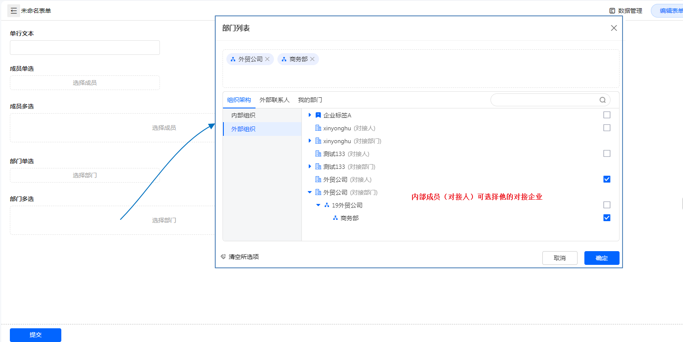Click the 单行文本 input field
The width and height of the screenshot is (683, 342).
(85, 48)
